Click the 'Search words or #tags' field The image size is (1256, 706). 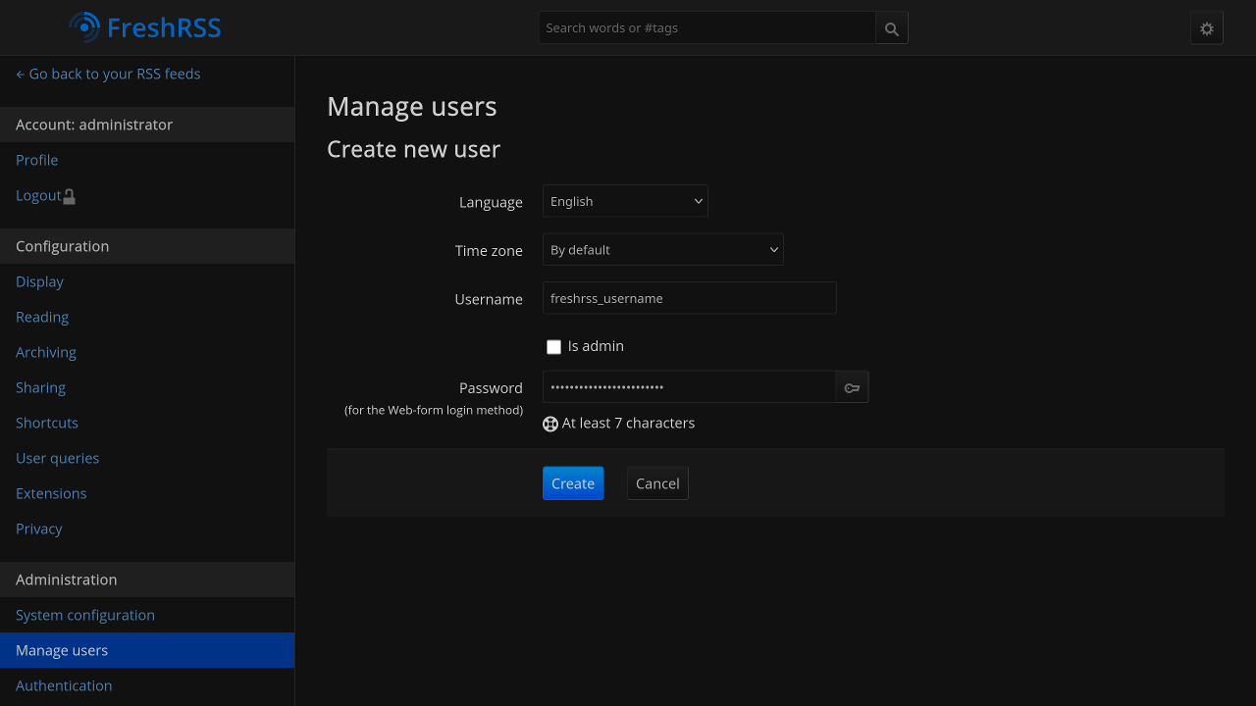click(706, 27)
